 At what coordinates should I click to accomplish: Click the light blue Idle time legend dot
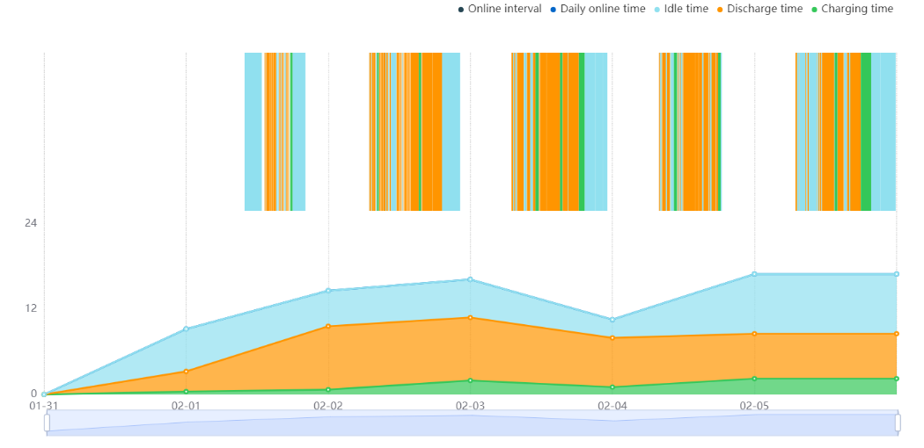click(657, 10)
